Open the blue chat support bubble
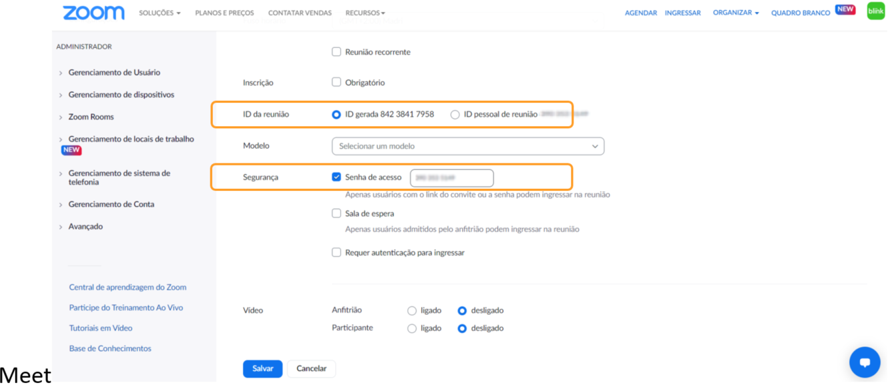892x387 pixels. pos(865,362)
